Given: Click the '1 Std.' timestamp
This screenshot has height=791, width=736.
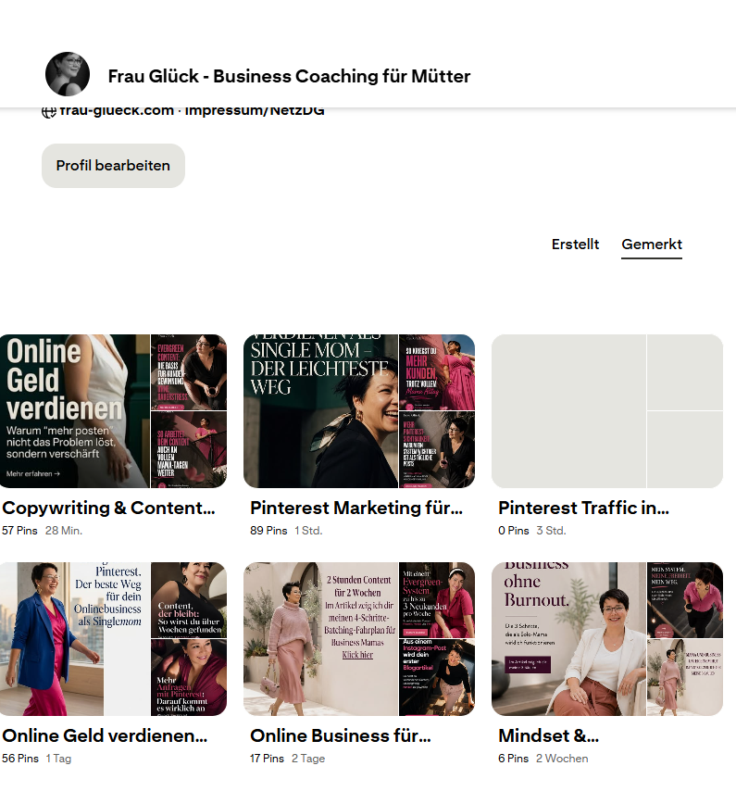Looking at the screenshot, I should [x=308, y=531].
